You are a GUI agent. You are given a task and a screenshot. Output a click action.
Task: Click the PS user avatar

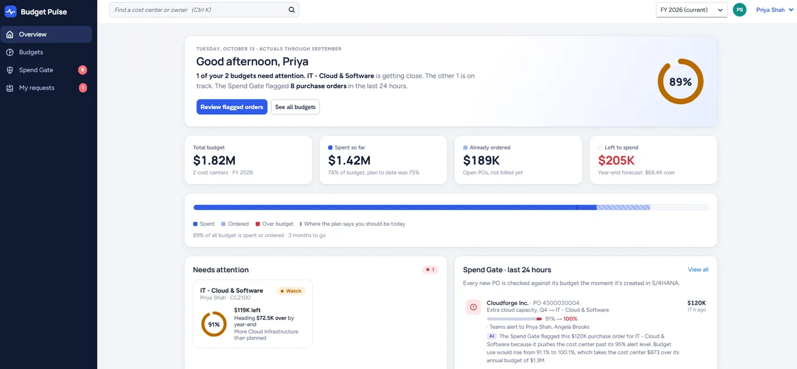pyautogui.click(x=740, y=10)
